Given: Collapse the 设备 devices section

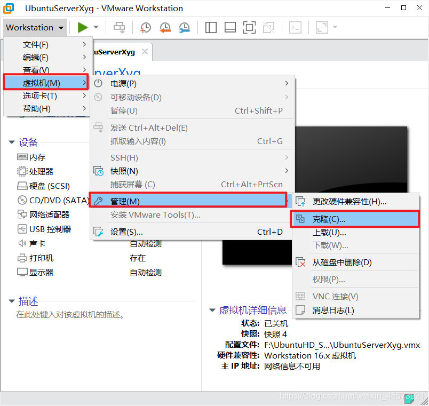Looking at the screenshot, I should [12, 142].
